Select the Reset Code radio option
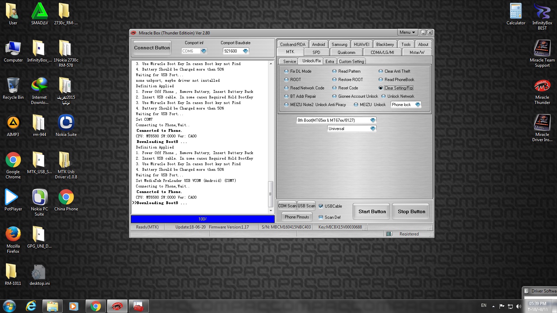This screenshot has height=313, width=557. click(345, 88)
